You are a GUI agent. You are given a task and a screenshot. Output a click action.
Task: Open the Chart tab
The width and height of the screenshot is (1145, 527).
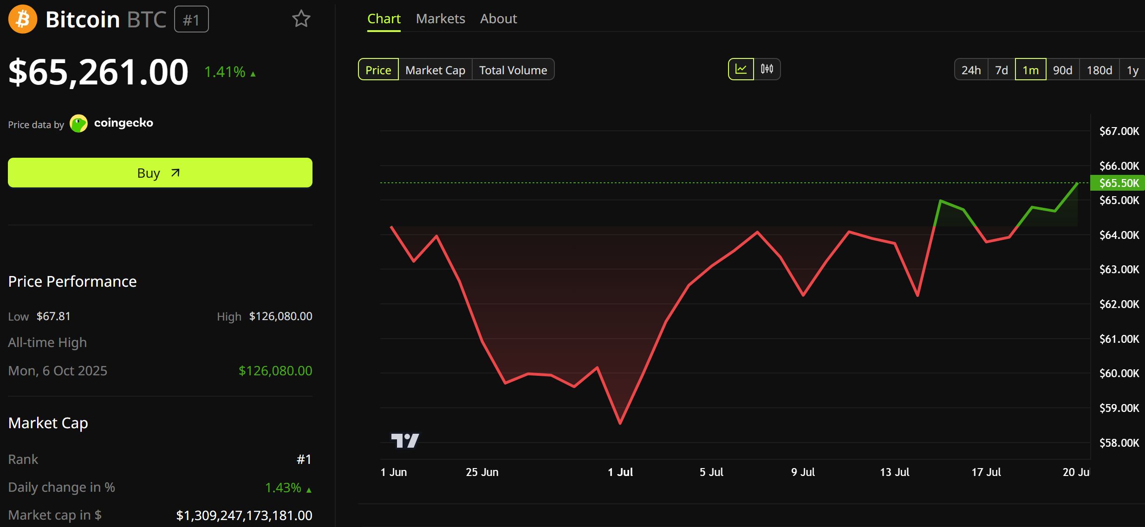pos(384,19)
